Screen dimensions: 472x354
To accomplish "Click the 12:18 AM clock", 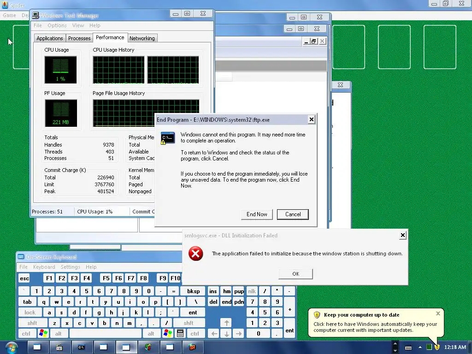I will pyautogui.click(x=455, y=347).
